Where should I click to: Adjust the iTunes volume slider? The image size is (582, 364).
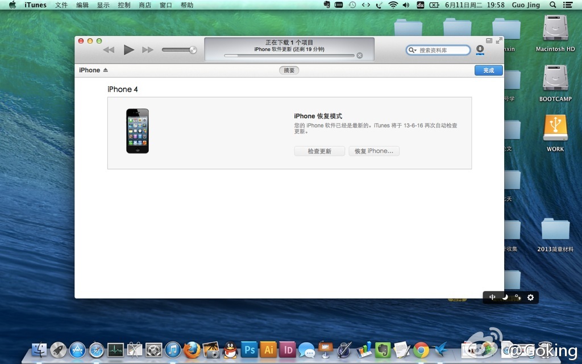point(179,50)
